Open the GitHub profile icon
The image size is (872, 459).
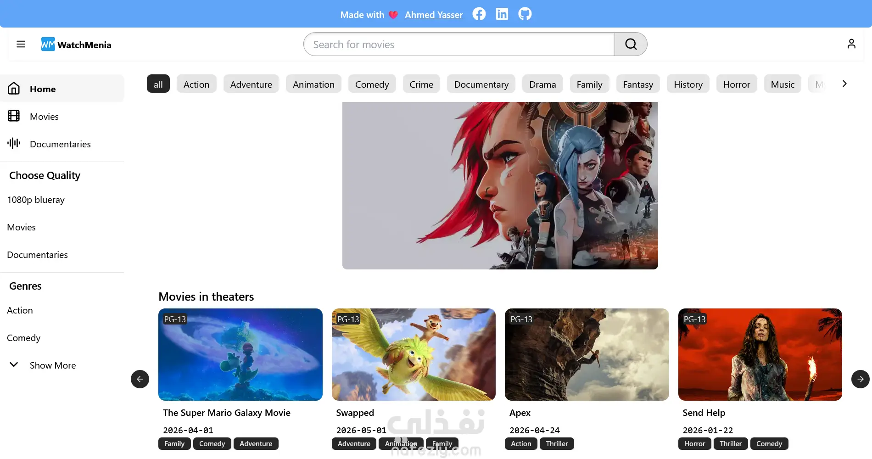525,14
